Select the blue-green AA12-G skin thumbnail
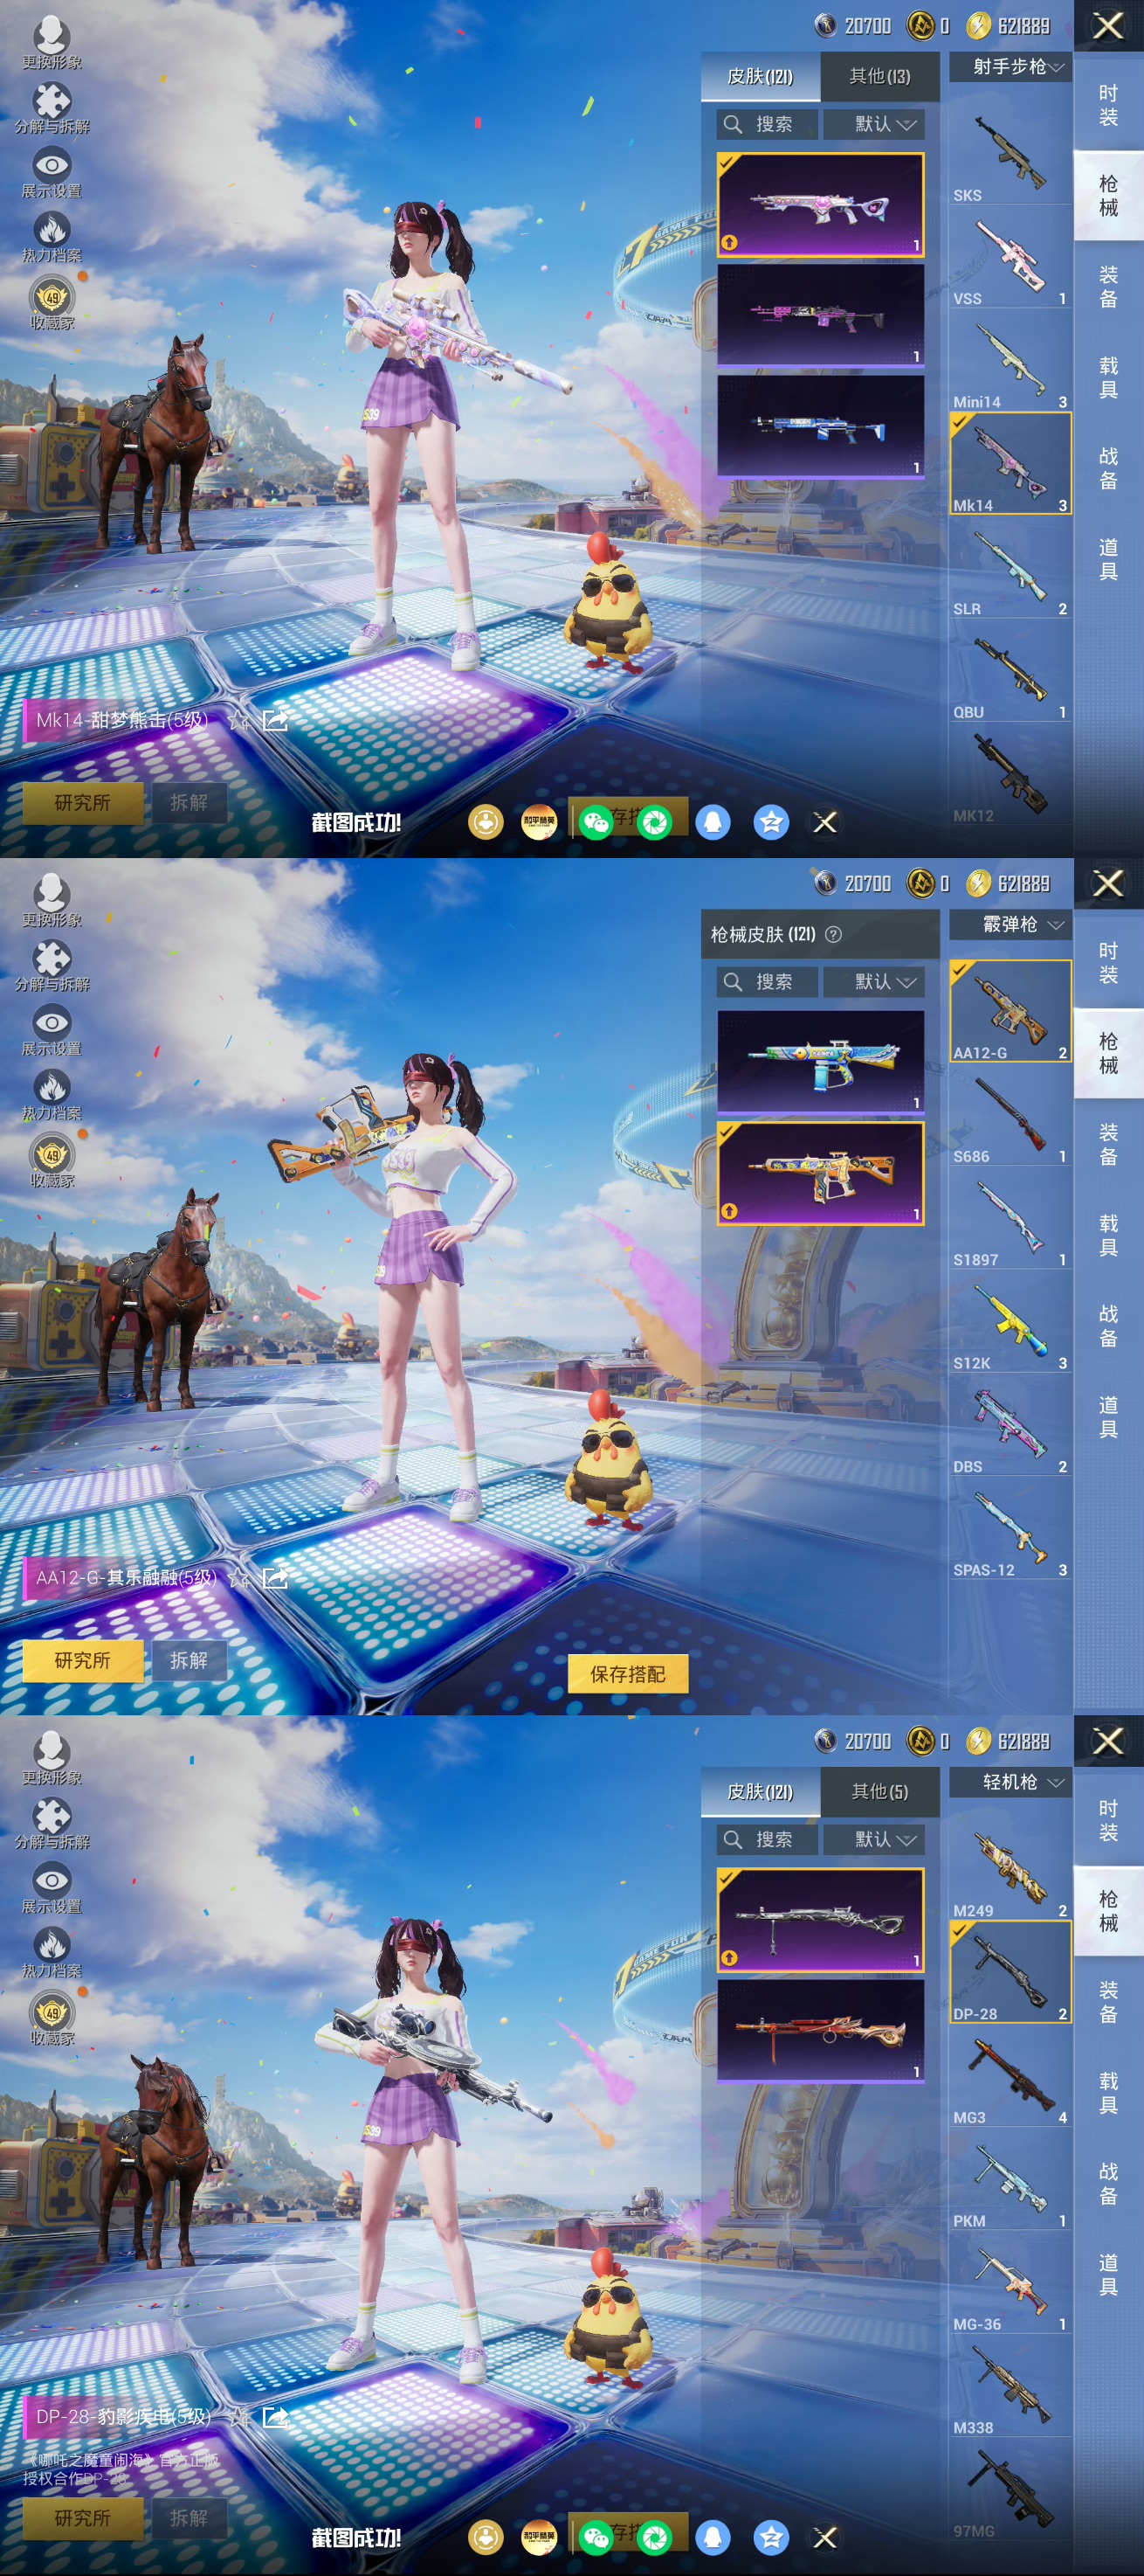 820,1062
